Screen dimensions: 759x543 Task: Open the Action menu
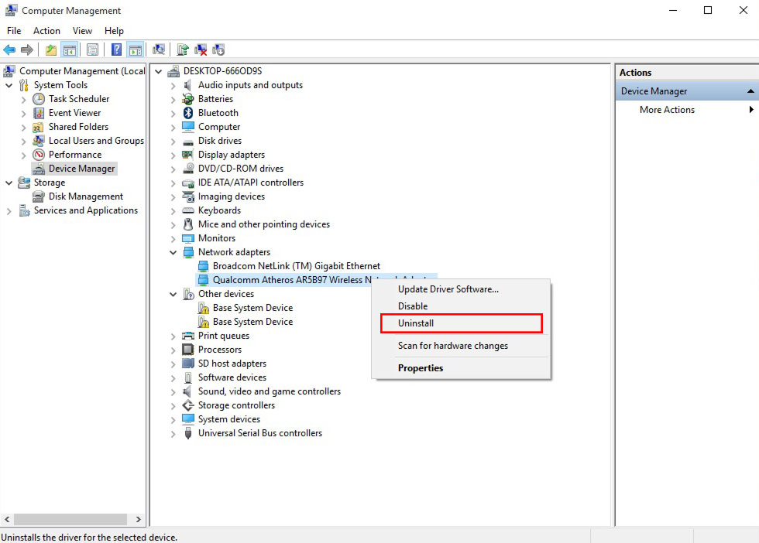coord(46,30)
